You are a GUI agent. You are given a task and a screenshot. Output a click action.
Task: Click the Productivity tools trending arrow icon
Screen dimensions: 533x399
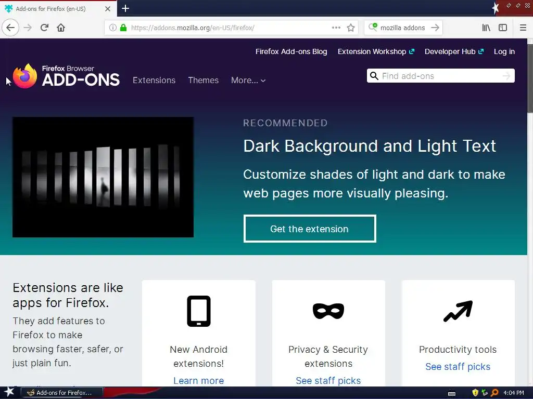tap(458, 311)
